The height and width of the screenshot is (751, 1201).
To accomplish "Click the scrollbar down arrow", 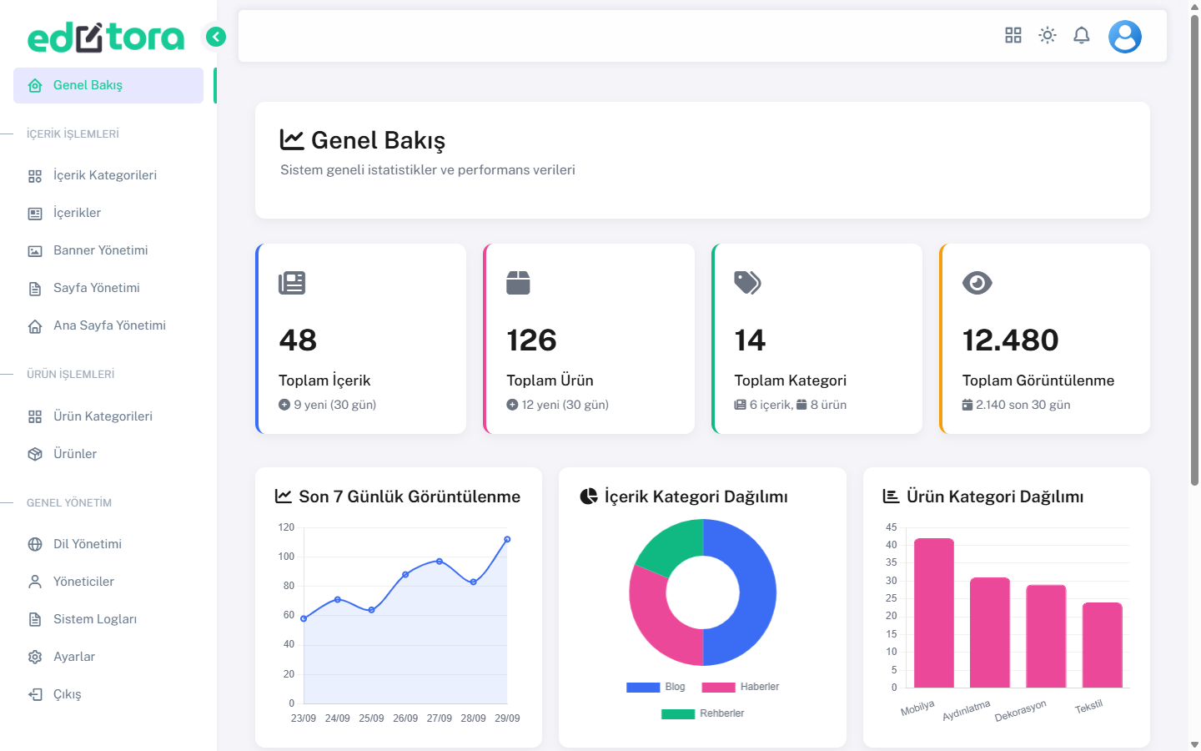I will click(1194, 744).
